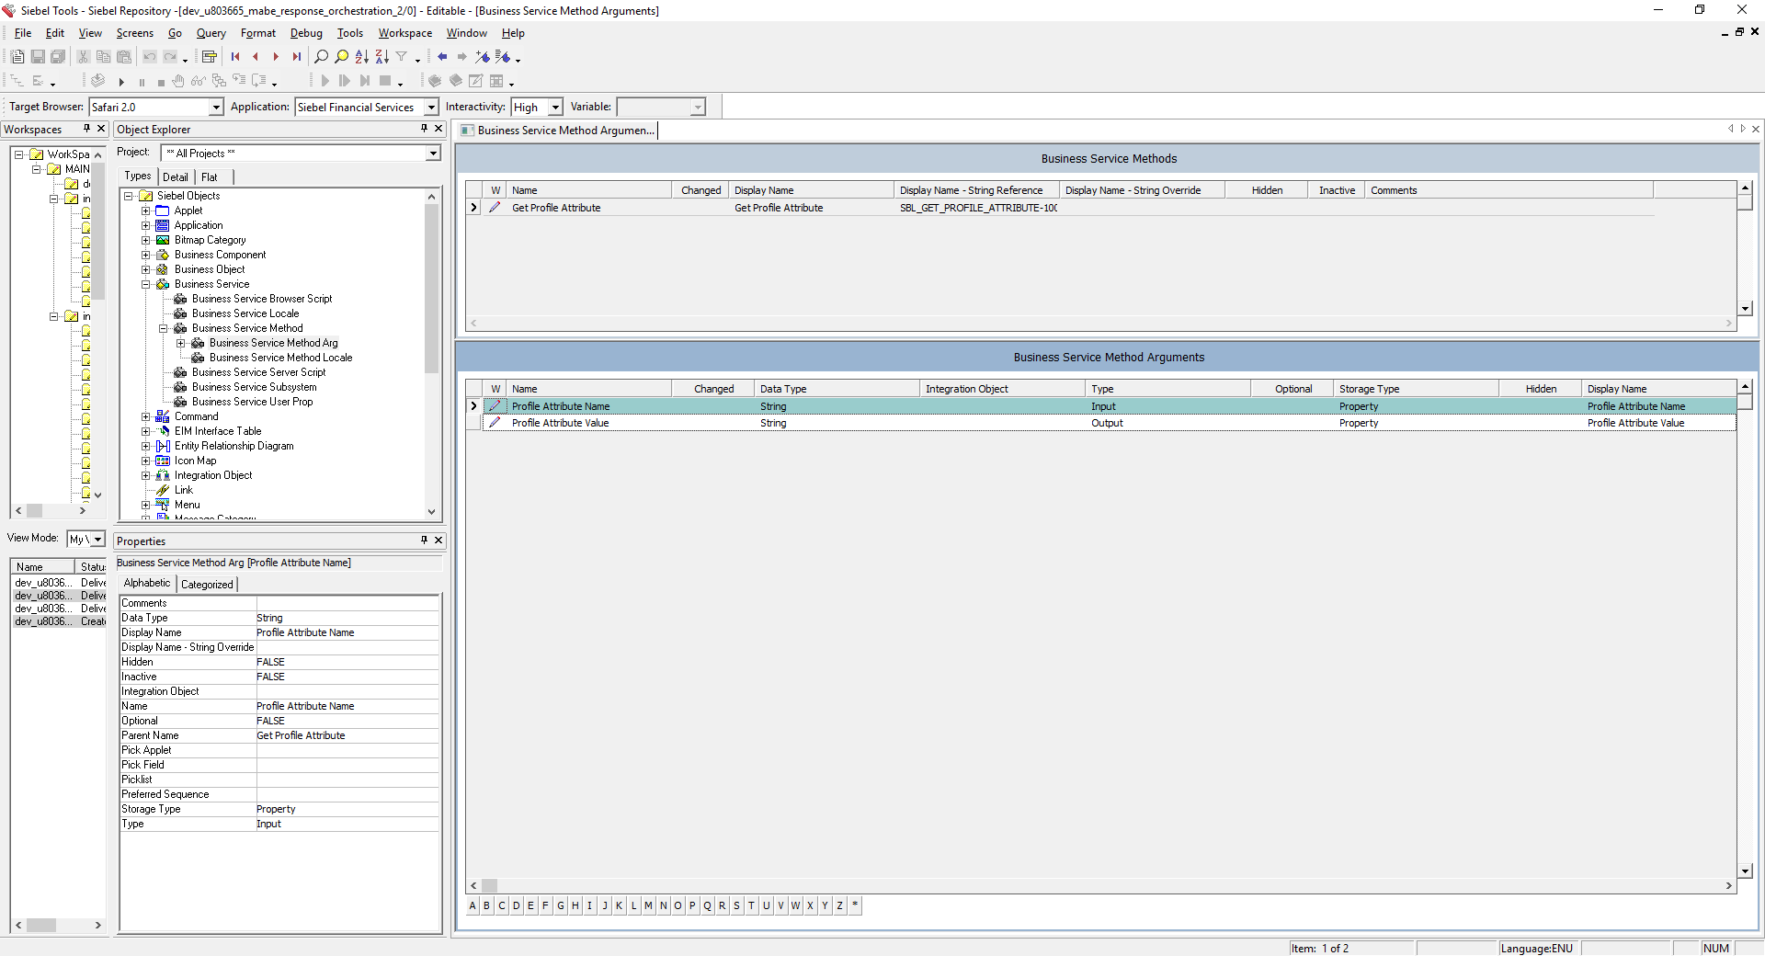Toggle auto-hide pin on Properties panel
This screenshot has width=1765, height=956.
425,541
